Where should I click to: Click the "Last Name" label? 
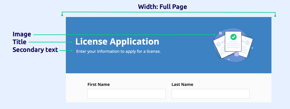tap(182, 84)
